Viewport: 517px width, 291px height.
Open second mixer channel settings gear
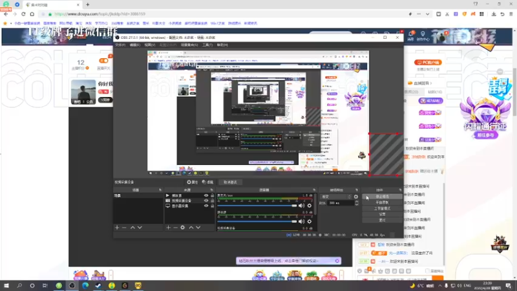310,221
